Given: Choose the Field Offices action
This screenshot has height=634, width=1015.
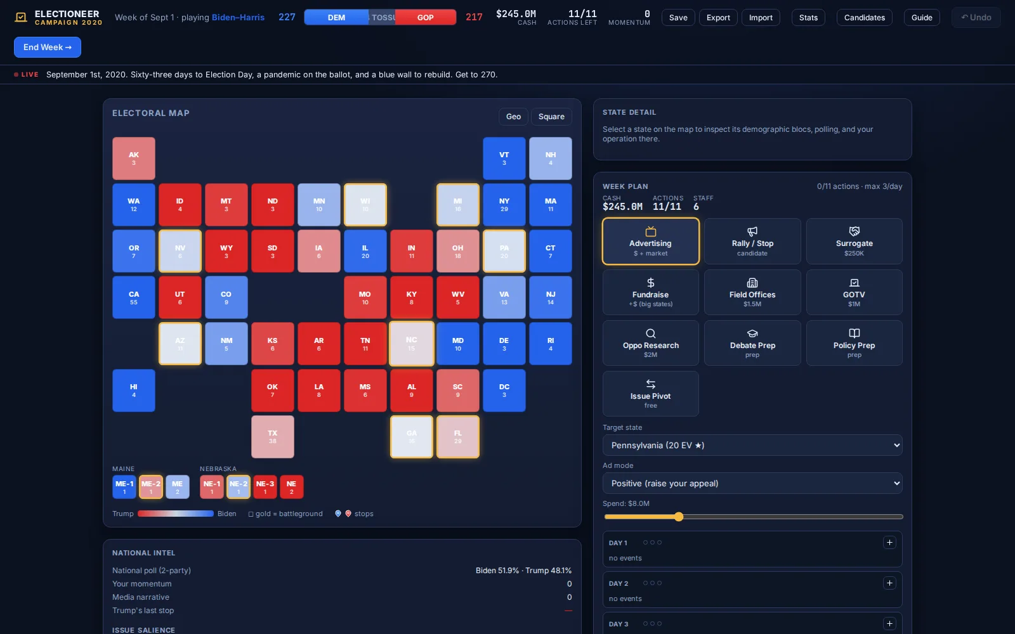Looking at the screenshot, I should tap(752, 292).
